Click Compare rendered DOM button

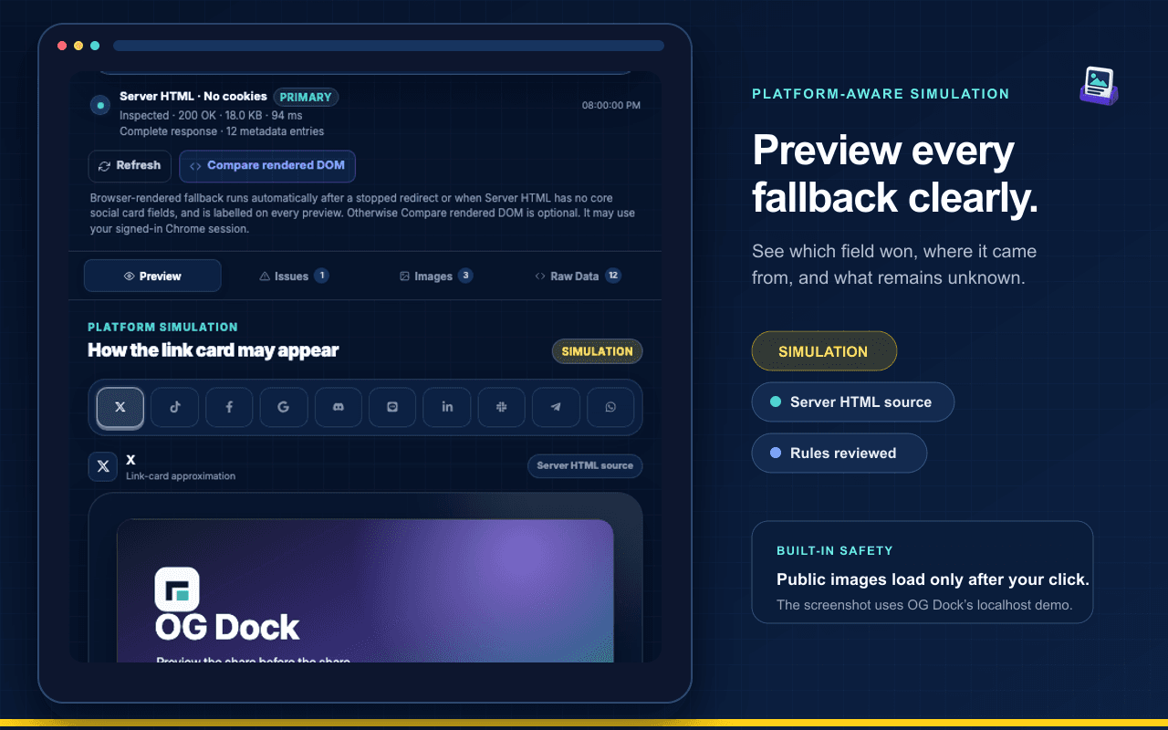coord(267,166)
